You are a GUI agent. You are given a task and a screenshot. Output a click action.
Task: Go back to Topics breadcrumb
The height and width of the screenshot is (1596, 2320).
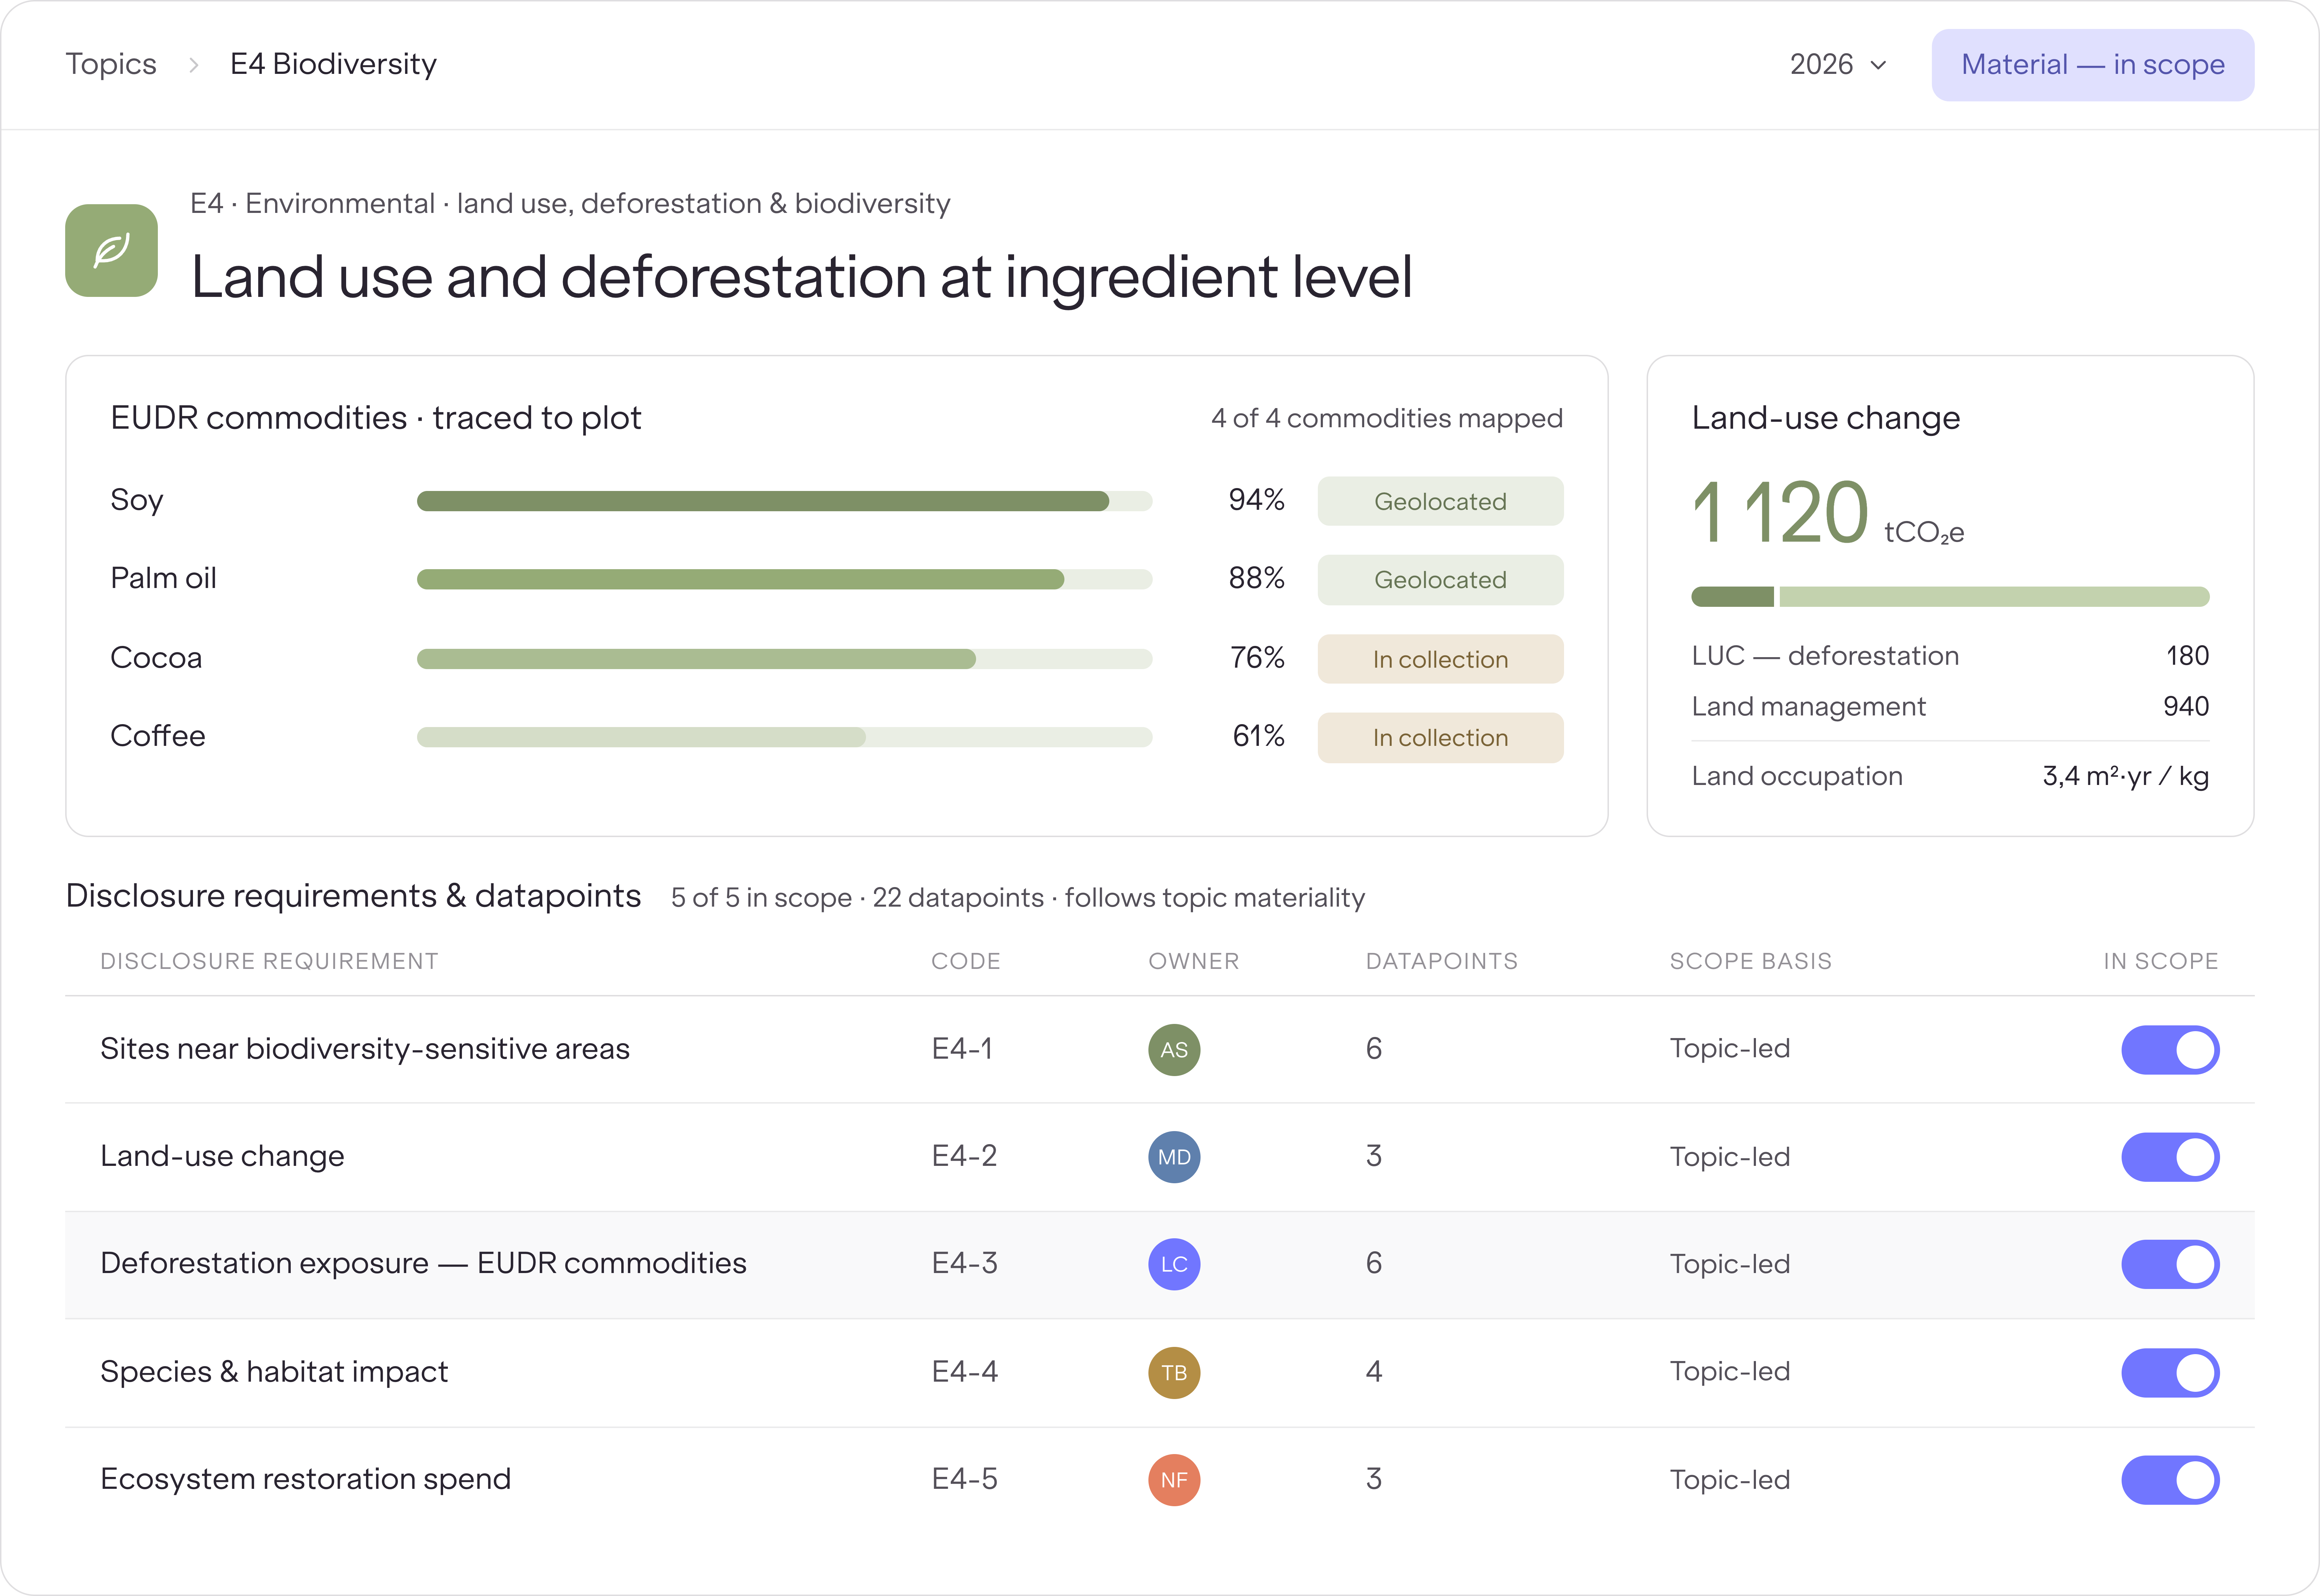pos(111,64)
